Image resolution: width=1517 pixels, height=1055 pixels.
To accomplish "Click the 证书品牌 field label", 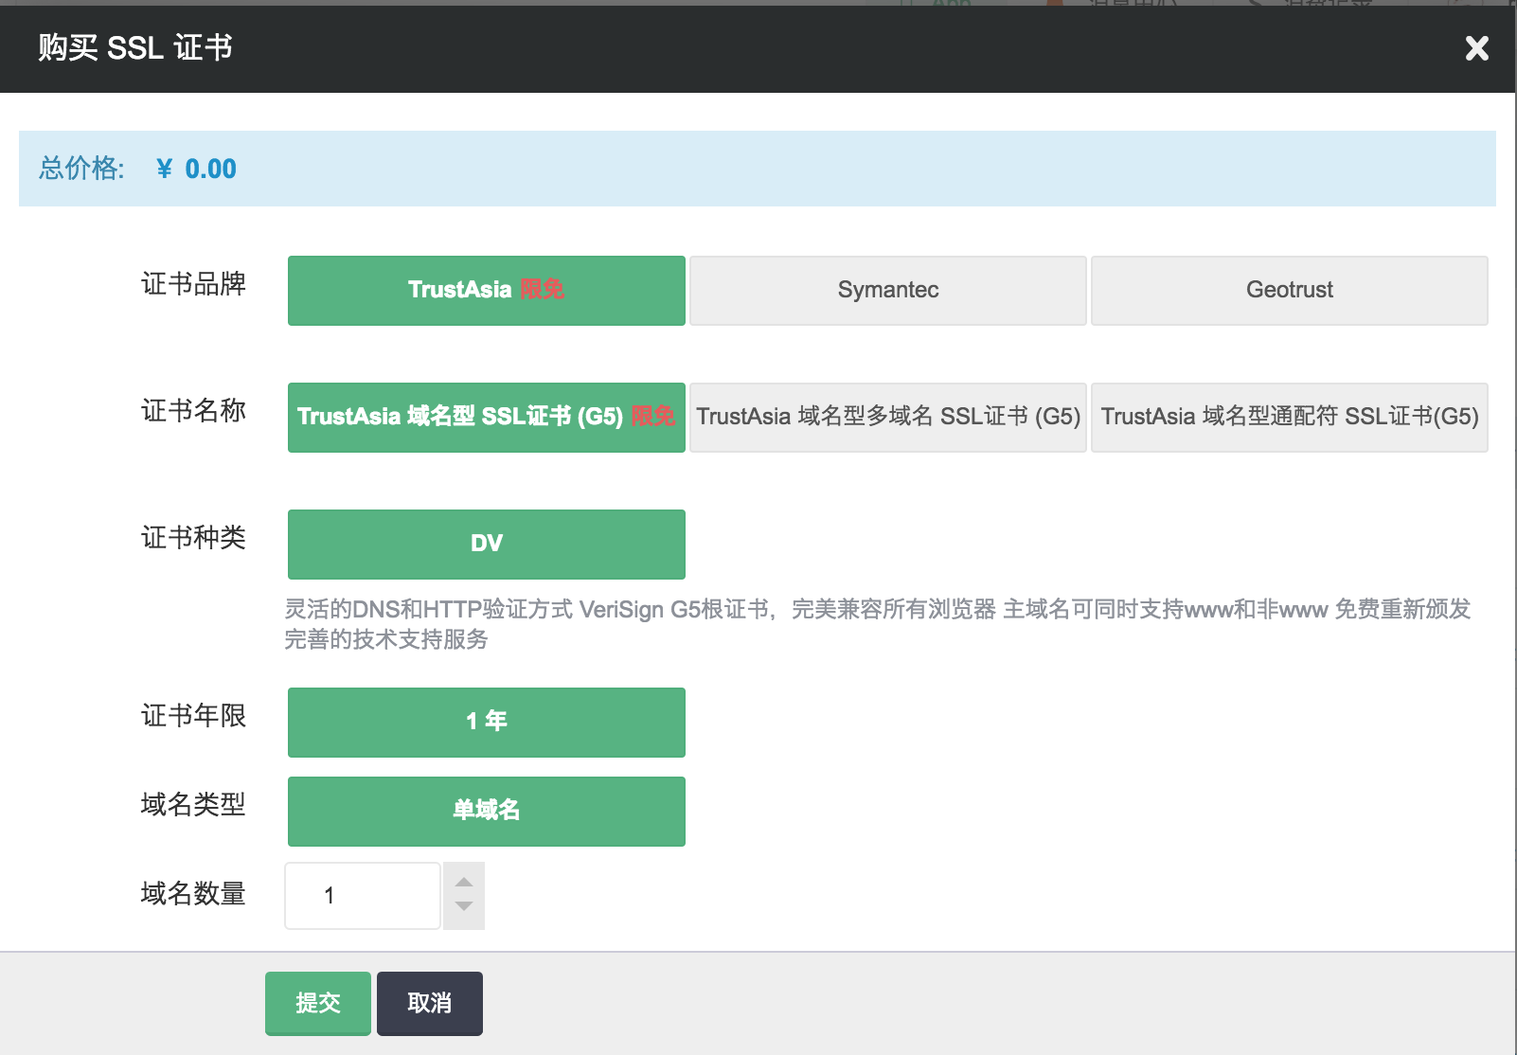I will (x=193, y=284).
